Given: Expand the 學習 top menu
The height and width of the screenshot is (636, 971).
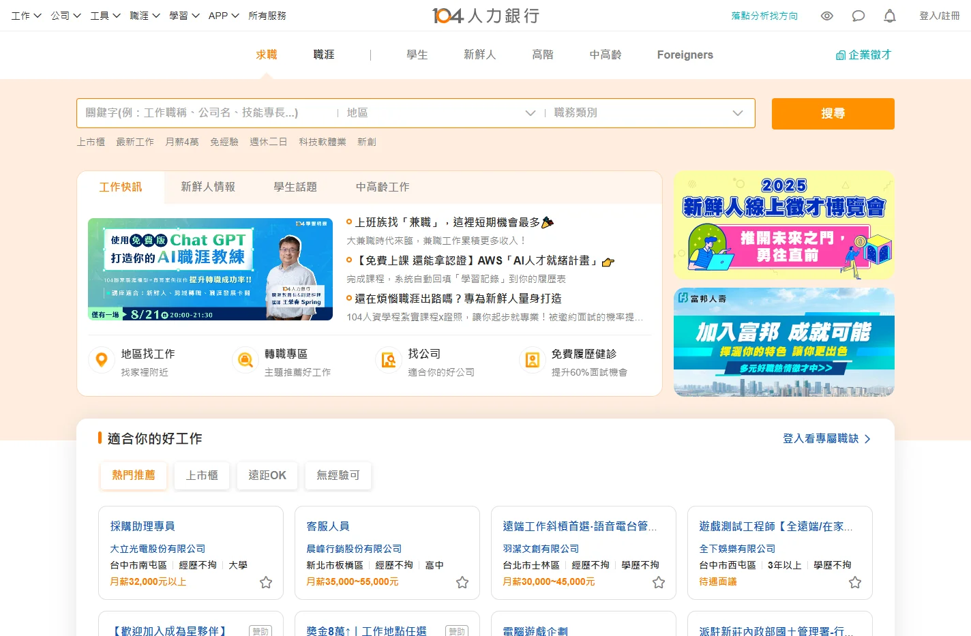Looking at the screenshot, I should coord(184,16).
